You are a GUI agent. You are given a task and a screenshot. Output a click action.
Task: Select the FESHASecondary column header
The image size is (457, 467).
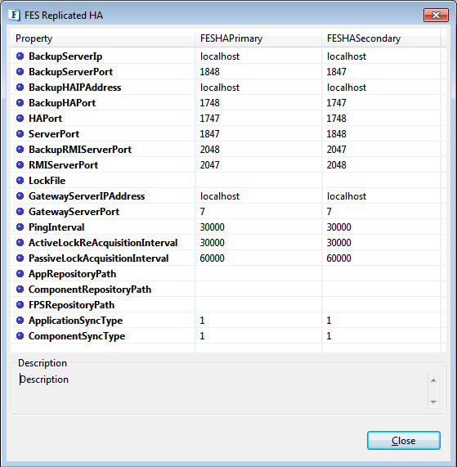click(381, 38)
